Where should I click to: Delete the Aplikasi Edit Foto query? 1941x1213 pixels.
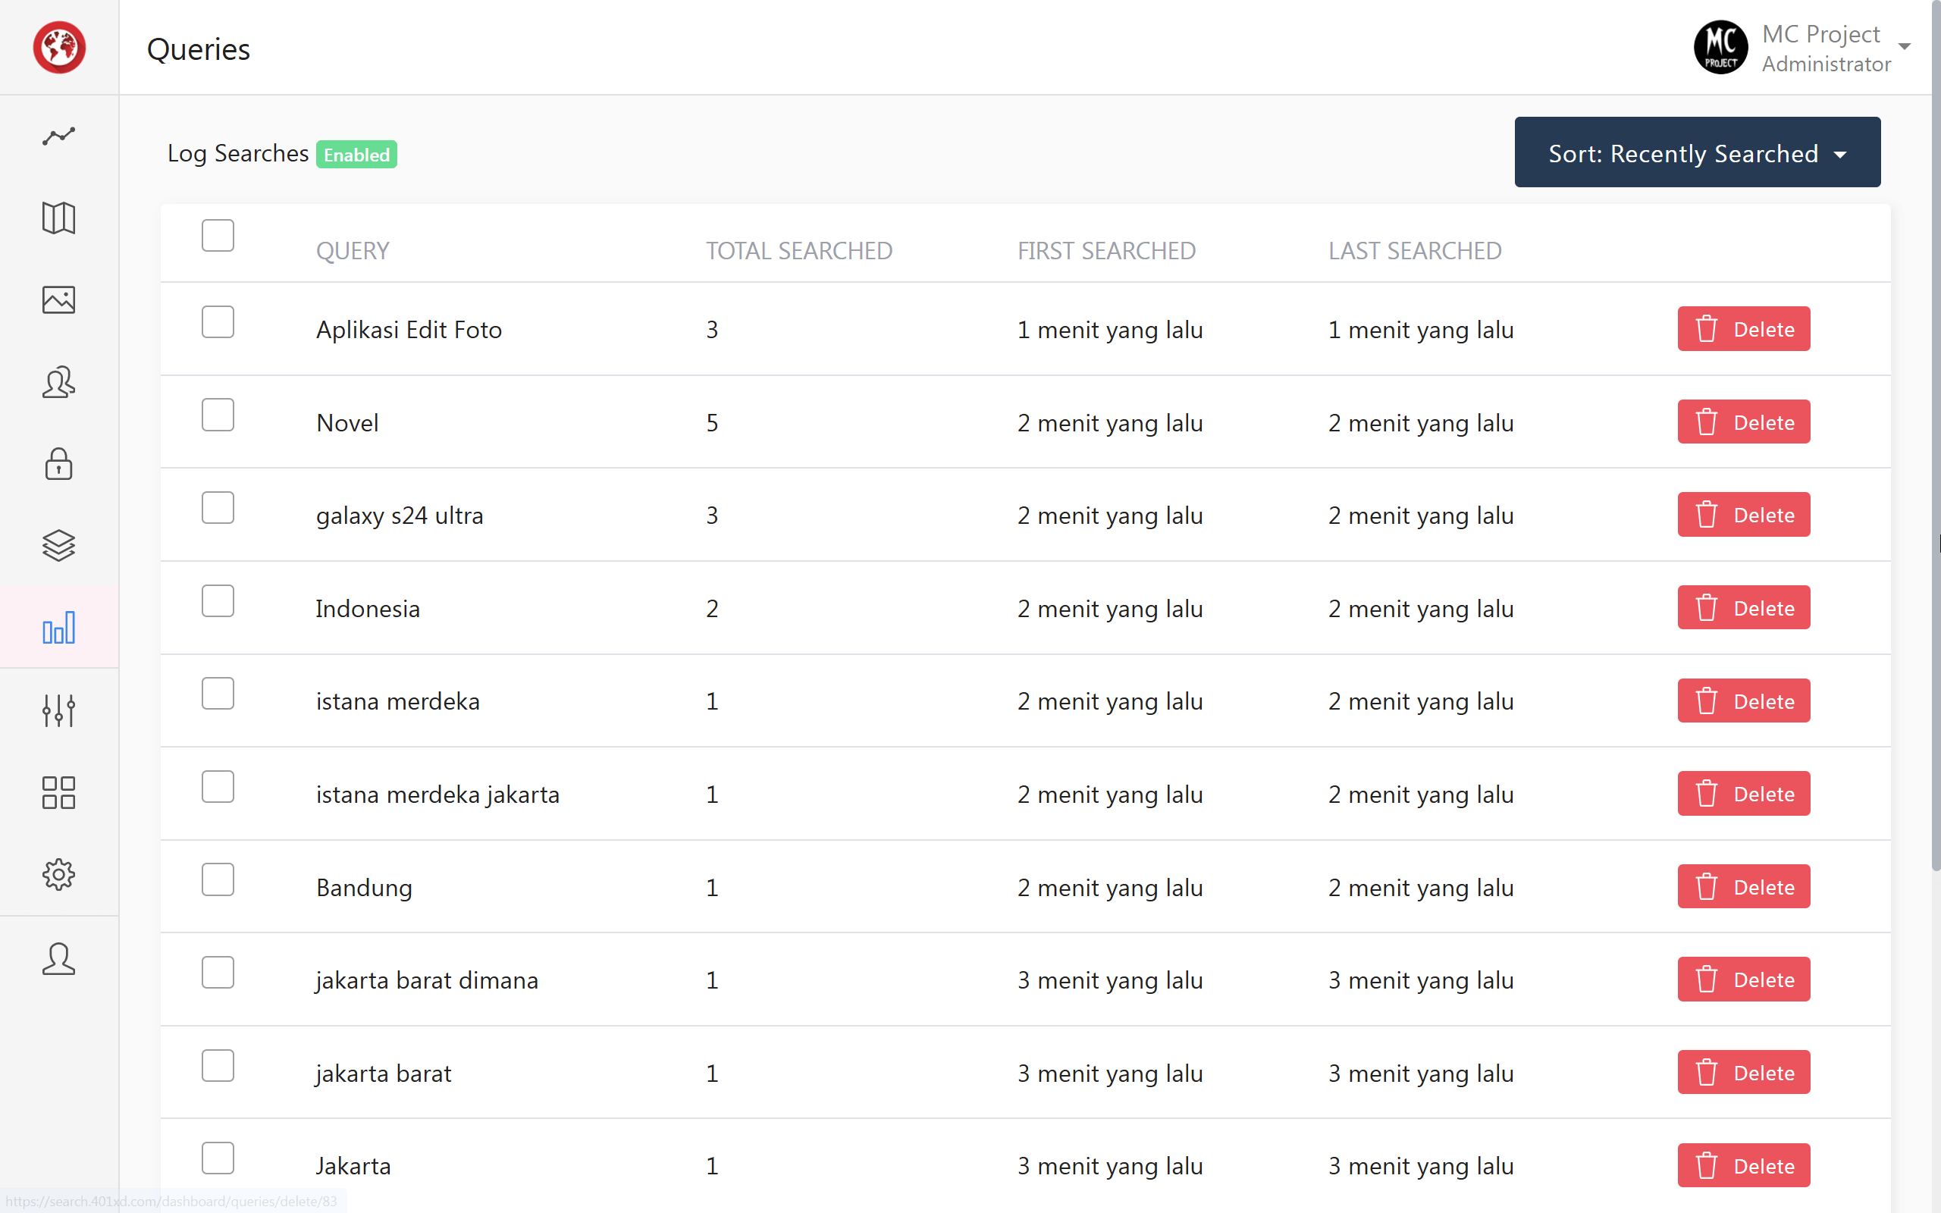coord(1744,329)
